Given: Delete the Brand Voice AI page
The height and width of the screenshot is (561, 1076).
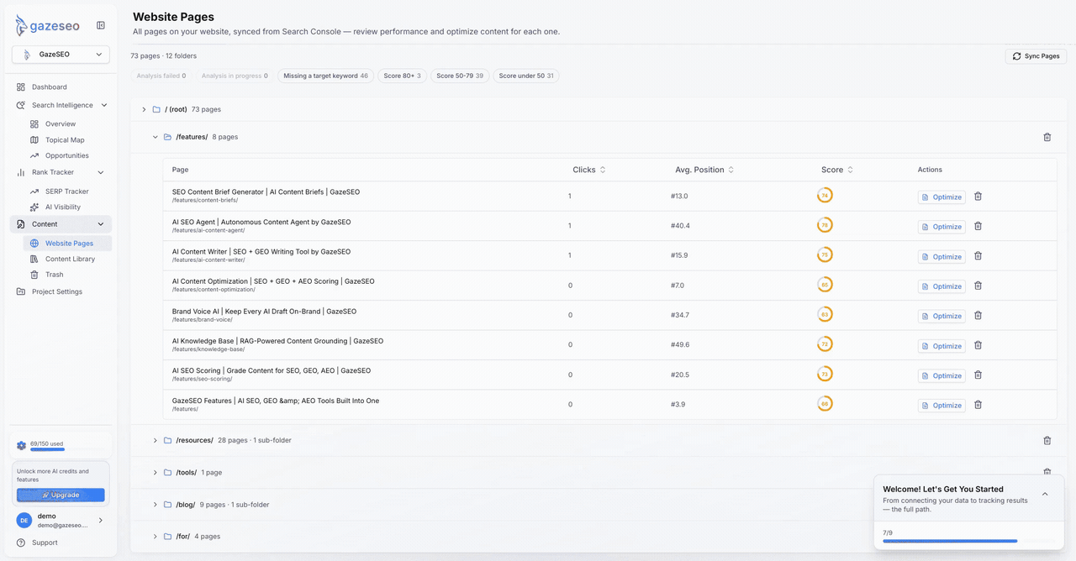Looking at the screenshot, I should tap(978, 316).
